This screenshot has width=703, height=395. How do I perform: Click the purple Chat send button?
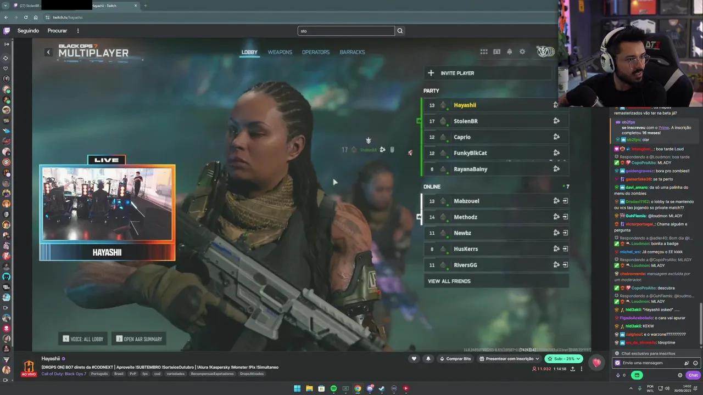[x=693, y=375]
